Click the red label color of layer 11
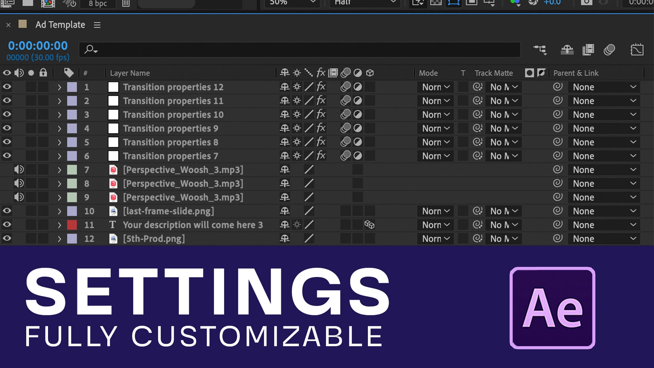Image resolution: width=654 pixels, height=368 pixels. 72,225
